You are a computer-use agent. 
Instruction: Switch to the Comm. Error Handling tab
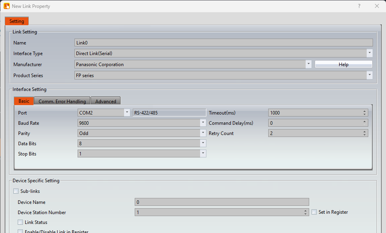[62, 101]
